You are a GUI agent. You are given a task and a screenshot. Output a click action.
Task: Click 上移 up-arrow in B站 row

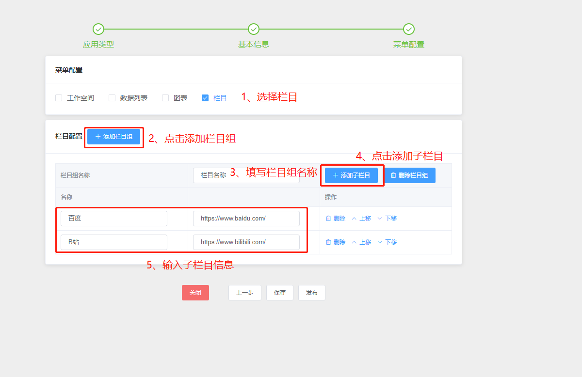tap(354, 242)
